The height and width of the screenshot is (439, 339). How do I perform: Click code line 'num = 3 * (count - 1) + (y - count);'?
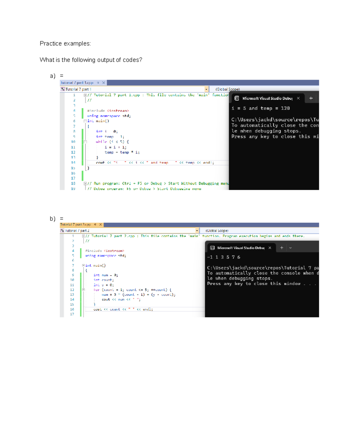(x=139, y=295)
